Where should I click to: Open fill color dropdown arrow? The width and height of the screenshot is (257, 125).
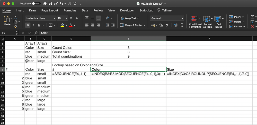[66, 25]
